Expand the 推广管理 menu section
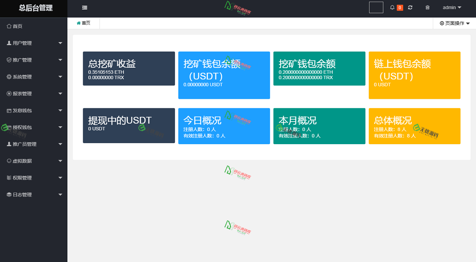The width and height of the screenshot is (476, 262). (34, 60)
